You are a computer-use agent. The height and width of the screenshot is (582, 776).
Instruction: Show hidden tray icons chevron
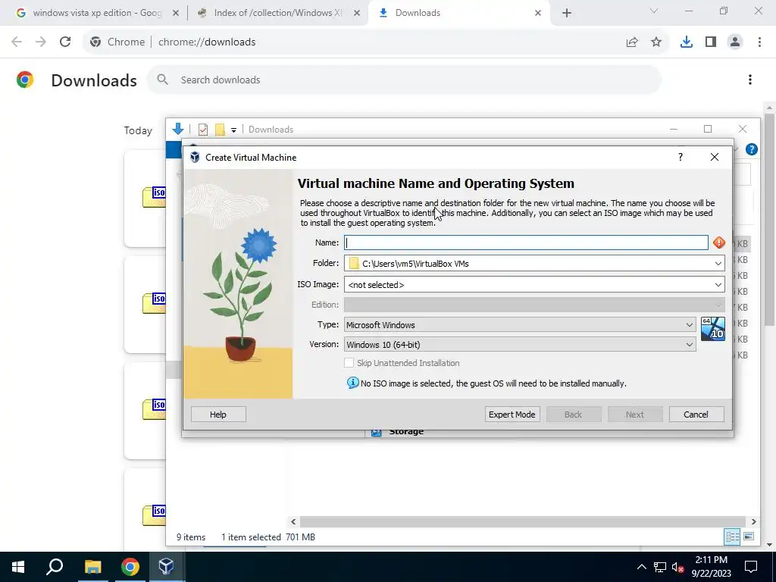tap(641, 567)
